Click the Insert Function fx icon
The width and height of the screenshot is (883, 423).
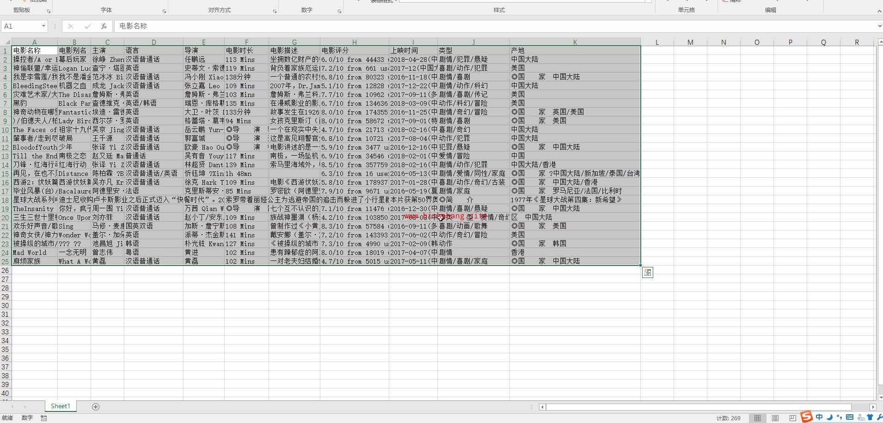point(104,26)
